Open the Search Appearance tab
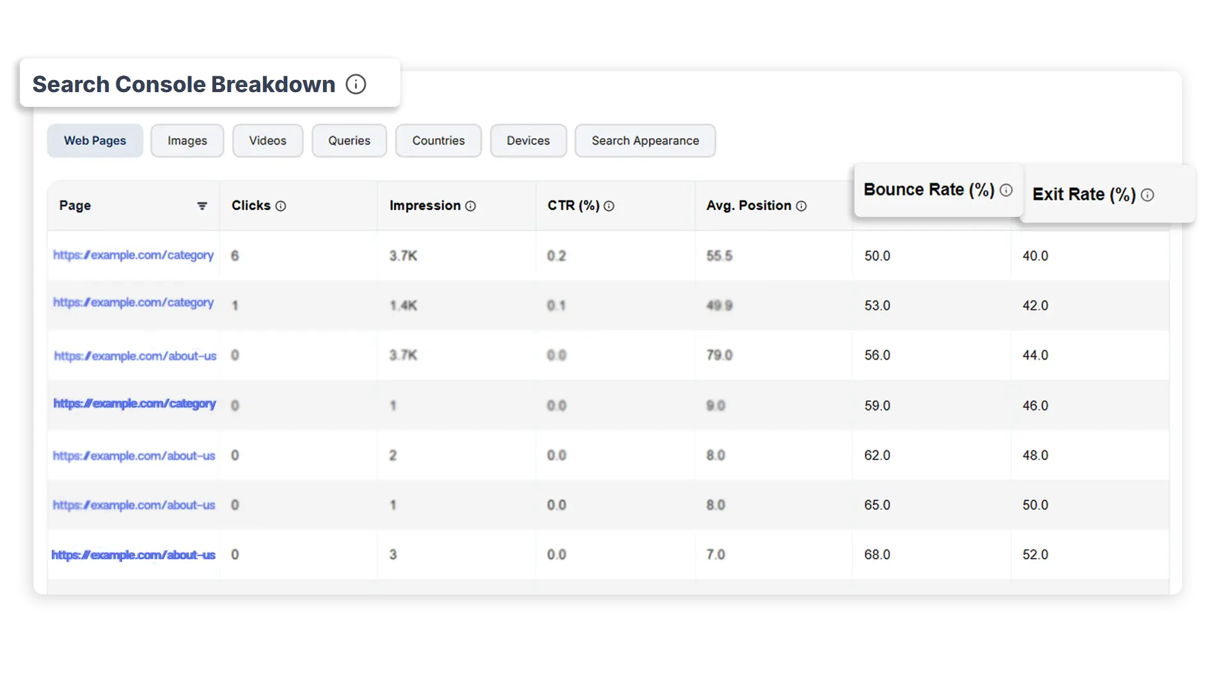The height and width of the screenshot is (691, 1228). [645, 141]
